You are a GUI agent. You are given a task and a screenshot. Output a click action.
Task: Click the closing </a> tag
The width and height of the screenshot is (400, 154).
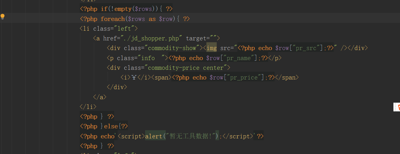coord(100,97)
